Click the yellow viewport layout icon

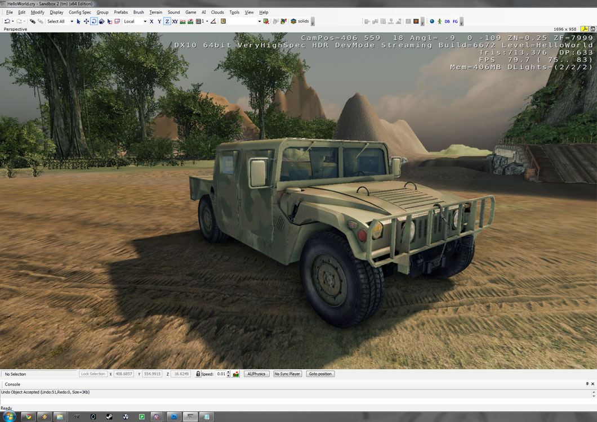coord(585,29)
